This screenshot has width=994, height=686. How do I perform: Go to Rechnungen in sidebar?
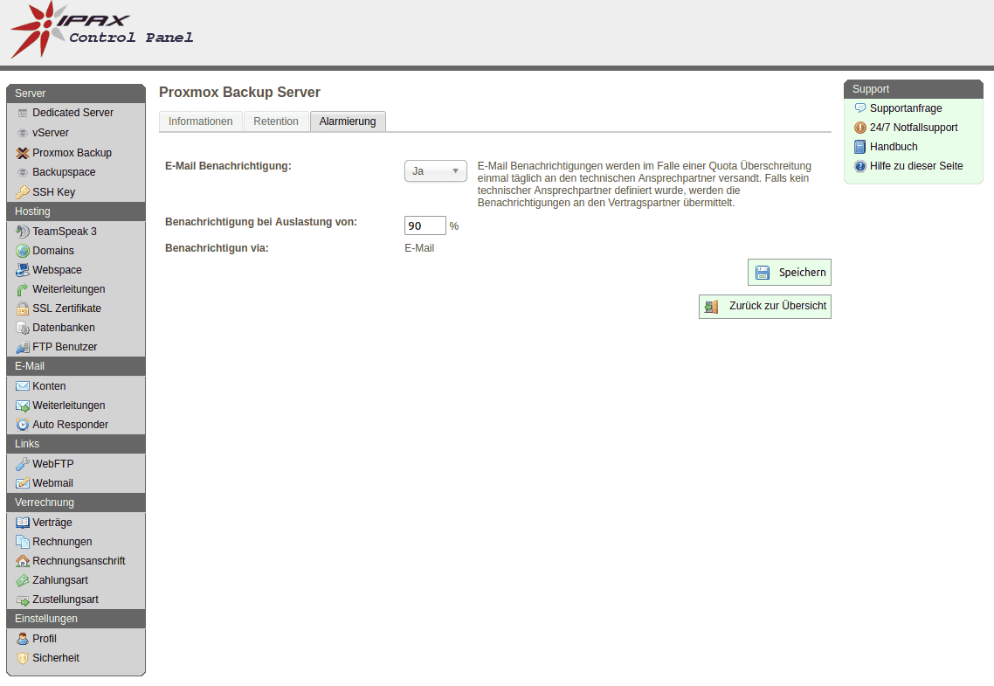tap(62, 542)
